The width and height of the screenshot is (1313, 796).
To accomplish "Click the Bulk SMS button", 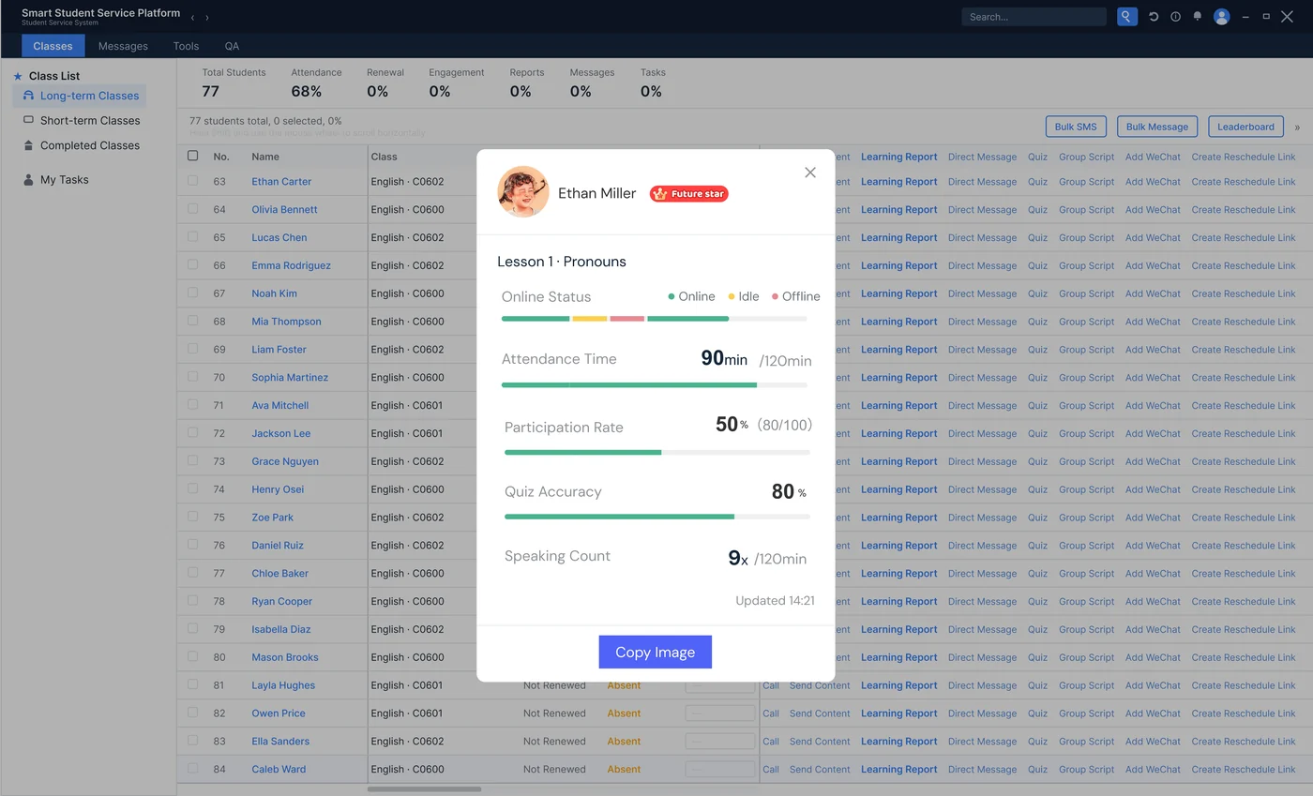I will [x=1075, y=127].
